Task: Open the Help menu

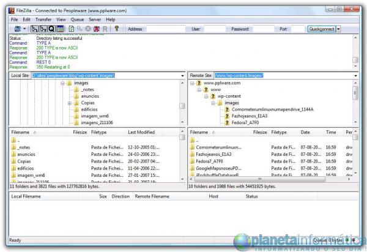Action: coord(111,20)
